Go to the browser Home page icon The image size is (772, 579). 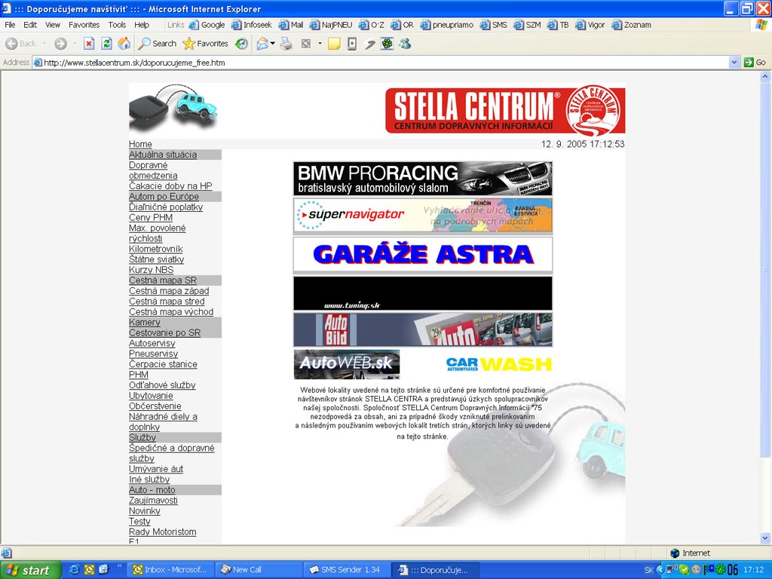click(x=124, y=44)
